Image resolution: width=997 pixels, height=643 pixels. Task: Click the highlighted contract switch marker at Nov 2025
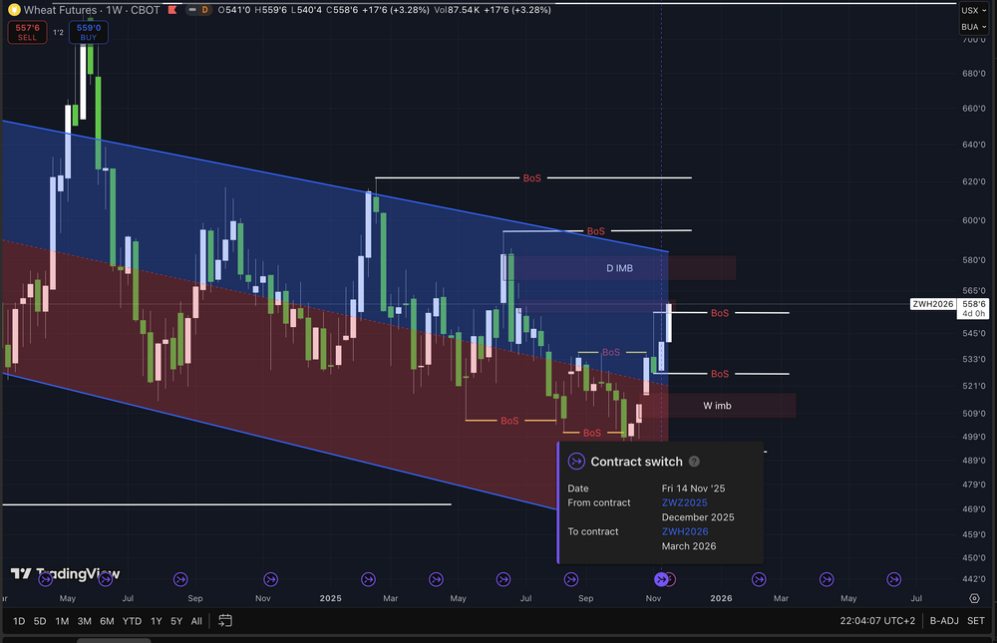tap(661, 579)
